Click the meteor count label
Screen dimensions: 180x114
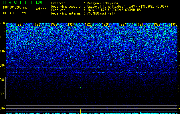(x=41, y=9)
